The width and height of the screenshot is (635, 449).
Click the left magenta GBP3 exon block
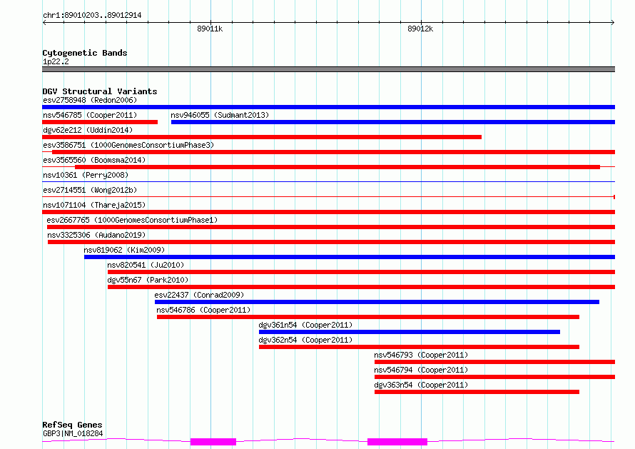pos(213,442)
